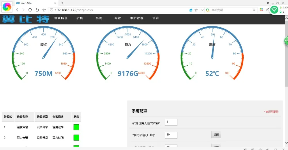Expand the address bar history dropdown arrow
Image resolution: width=288 pixels, height=150 pixels.
(202, 10)
